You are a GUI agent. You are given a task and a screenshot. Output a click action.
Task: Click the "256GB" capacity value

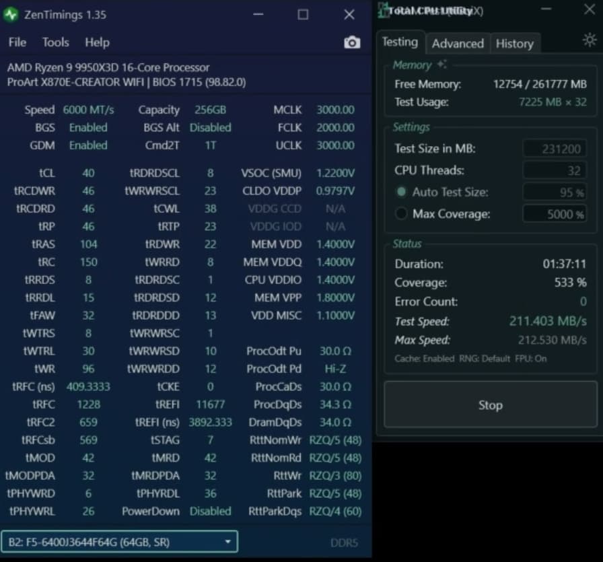coord(211,110)
